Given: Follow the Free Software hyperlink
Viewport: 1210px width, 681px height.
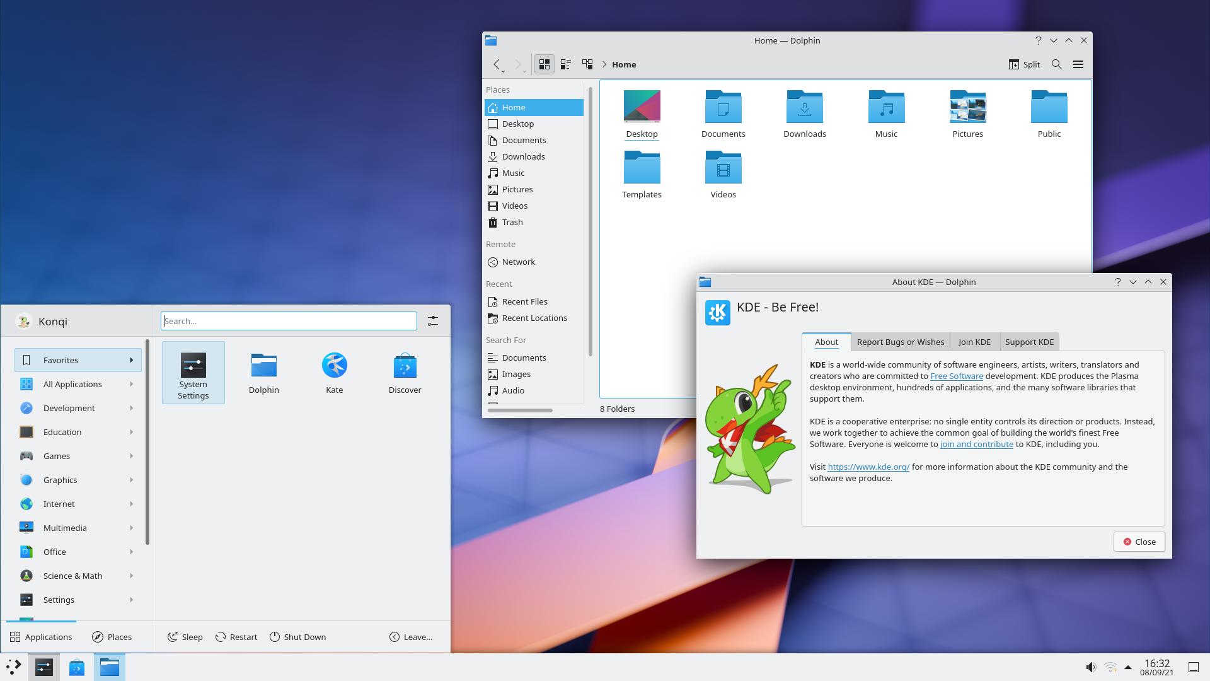Looking at the screenshot, I should 956,376.
